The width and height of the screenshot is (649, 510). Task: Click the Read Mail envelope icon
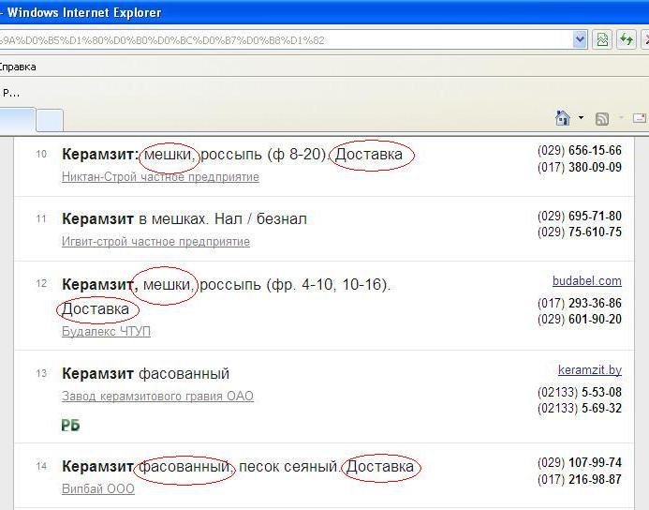(x=640, y=118)
